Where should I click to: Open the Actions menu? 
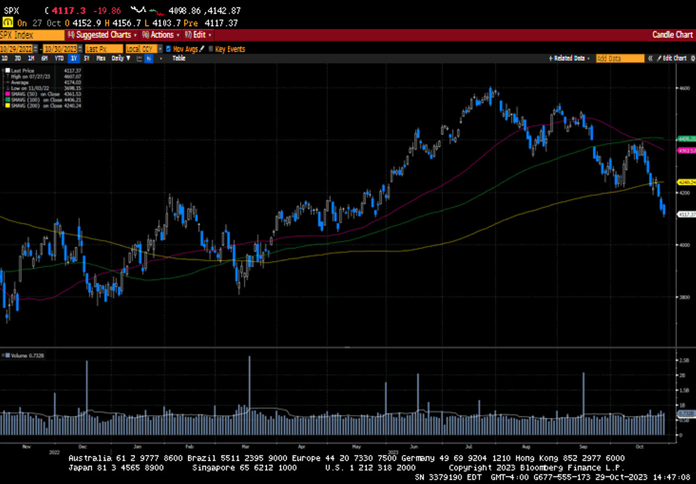click(160, 35)
